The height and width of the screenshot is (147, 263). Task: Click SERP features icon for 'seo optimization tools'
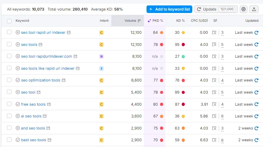click(214, 80)
